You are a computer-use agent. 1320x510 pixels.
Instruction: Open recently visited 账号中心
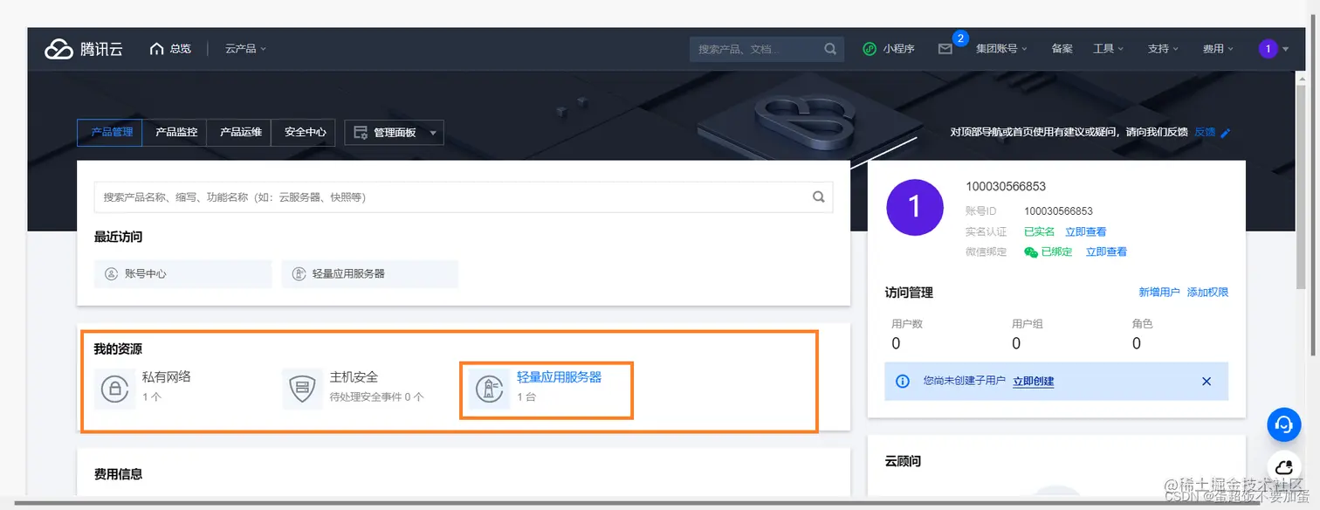pos(183,273)
